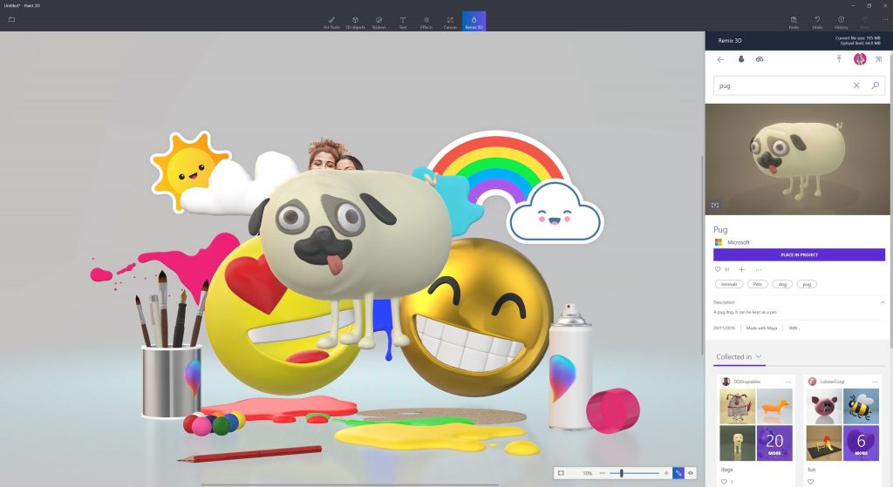This screenshot has width=893, height=487.
Task: Go back with the Remix 3D arrow
Action: click(x=720, y=59)
